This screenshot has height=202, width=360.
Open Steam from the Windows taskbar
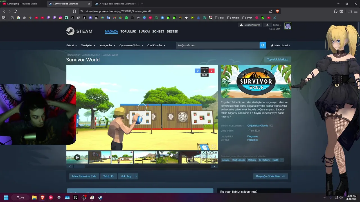click(x=100, y=198)
